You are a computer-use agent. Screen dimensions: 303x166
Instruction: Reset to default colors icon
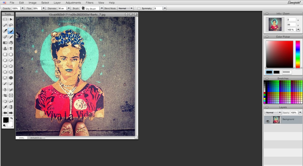[x=4, y=125]
